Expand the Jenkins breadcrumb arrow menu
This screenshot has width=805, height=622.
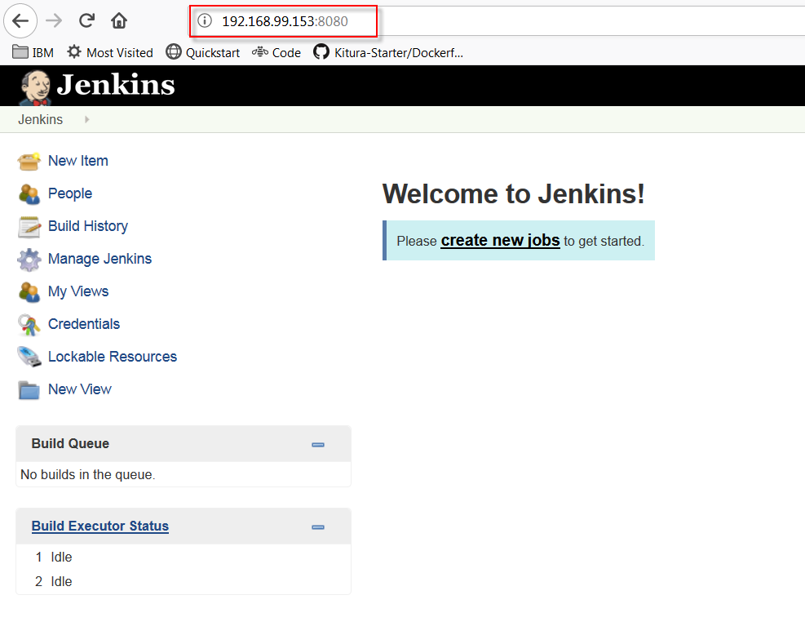tap(86, 120)
